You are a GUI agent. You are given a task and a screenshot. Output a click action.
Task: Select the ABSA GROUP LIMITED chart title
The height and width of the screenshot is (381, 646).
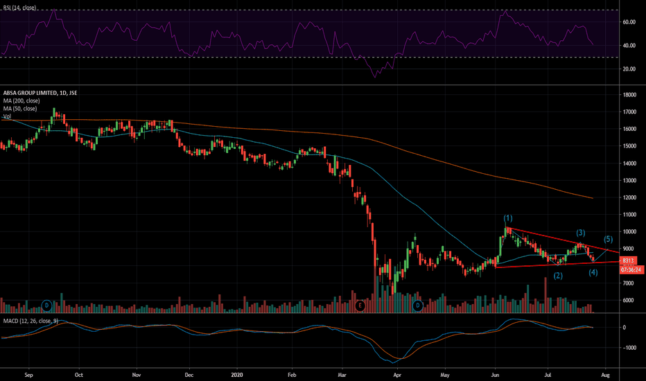(40, 93)
